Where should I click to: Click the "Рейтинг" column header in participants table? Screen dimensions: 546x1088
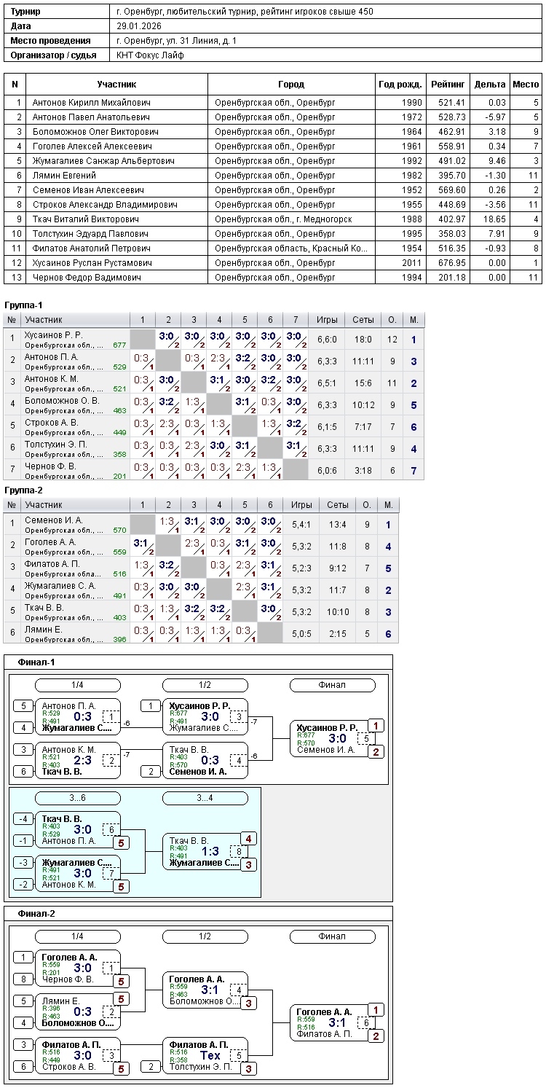(447, 85)
